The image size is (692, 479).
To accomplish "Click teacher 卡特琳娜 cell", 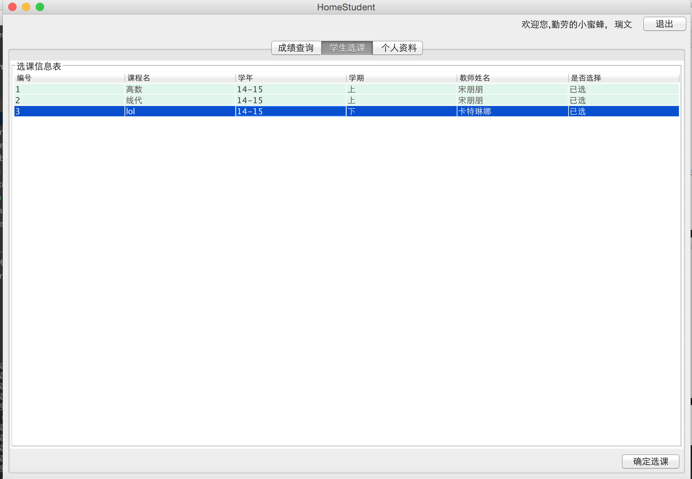I will 475,111.
